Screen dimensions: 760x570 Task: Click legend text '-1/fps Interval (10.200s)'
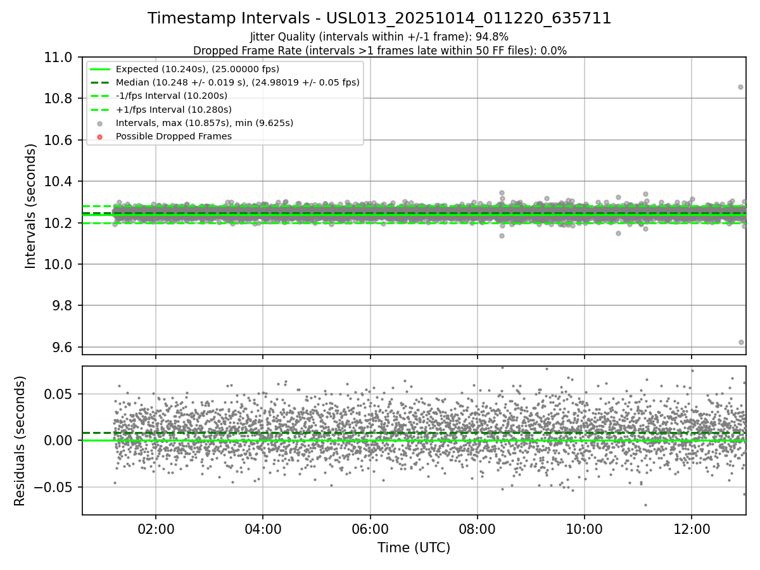point(172,96)
